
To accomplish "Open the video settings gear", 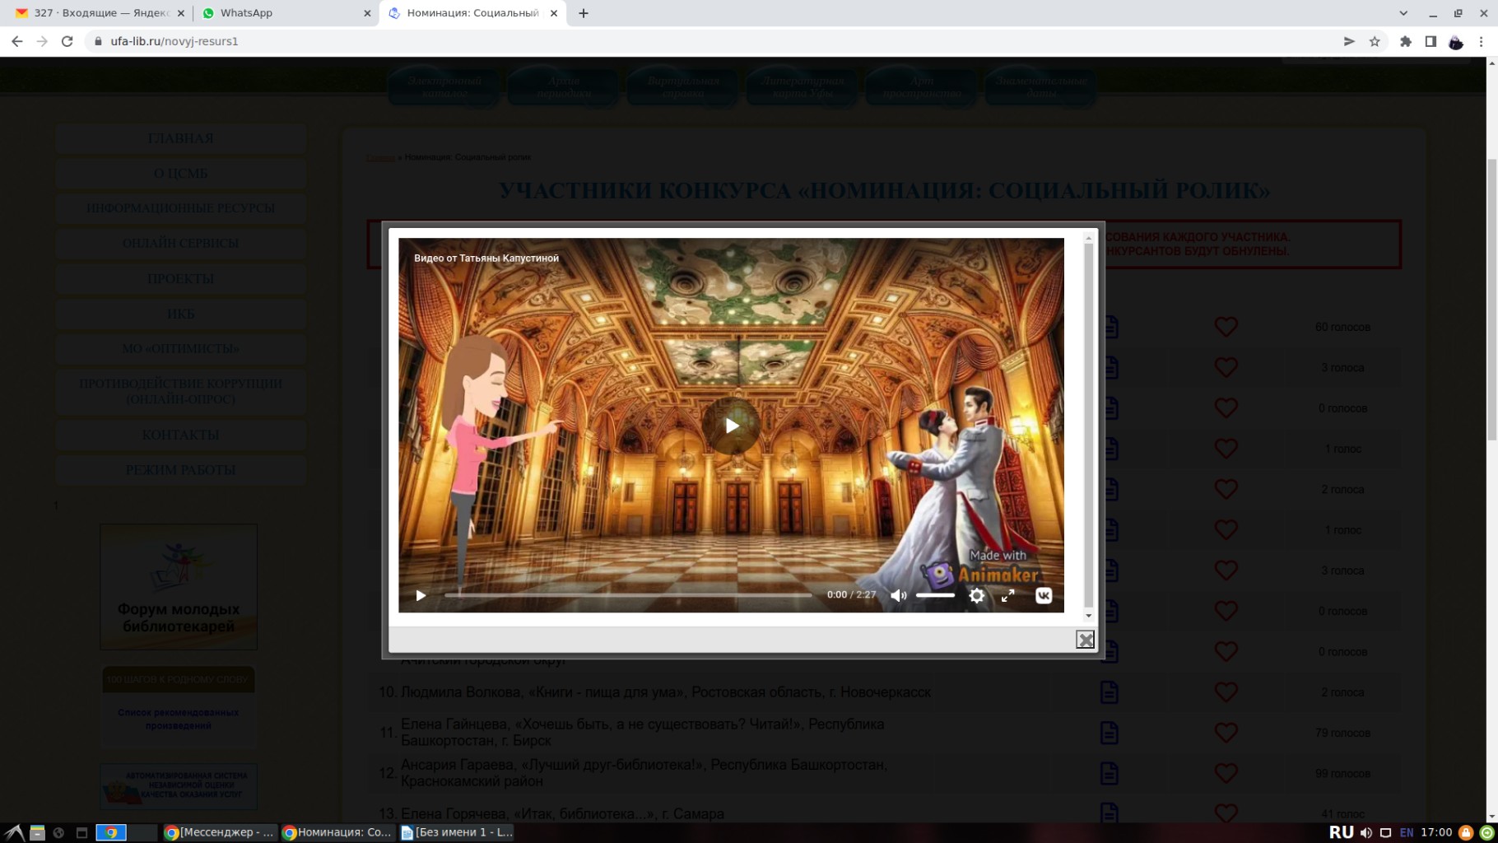I will (x=976, y=595).
